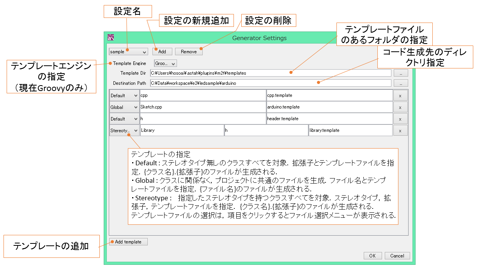Open the Default type dropdown for h row
The image size is (499, 280).
coord(124,119)
